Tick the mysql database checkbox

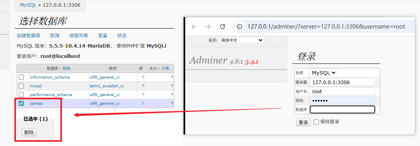pyautogui.click(x=21, y=86)
